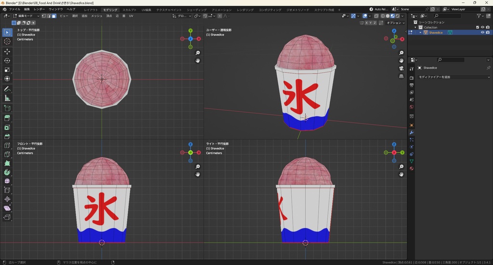This screenshot has width=493, height=265.
Task: Select the Measure tool
Action: tap(7, 98)
